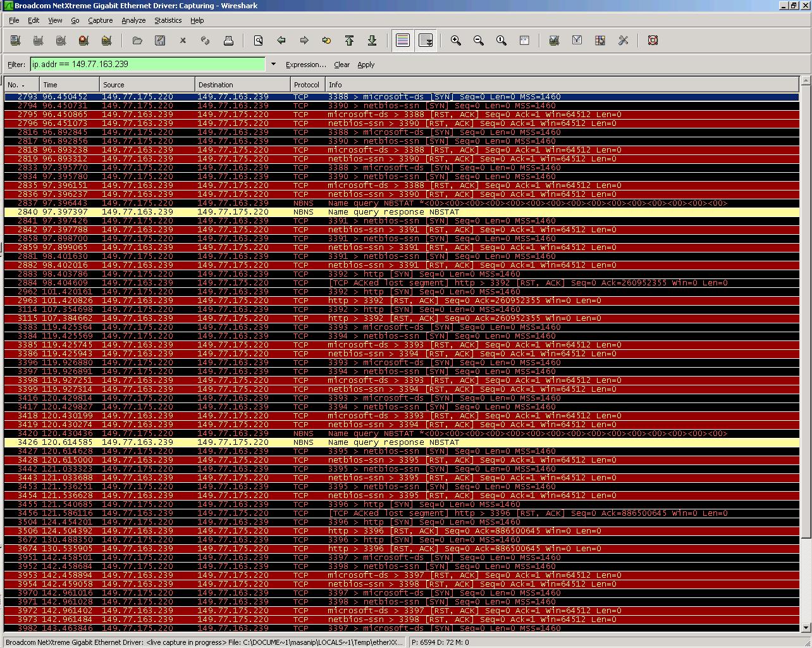
Task: Find a packet with the magnifier icon
Action: pos(258,40)
